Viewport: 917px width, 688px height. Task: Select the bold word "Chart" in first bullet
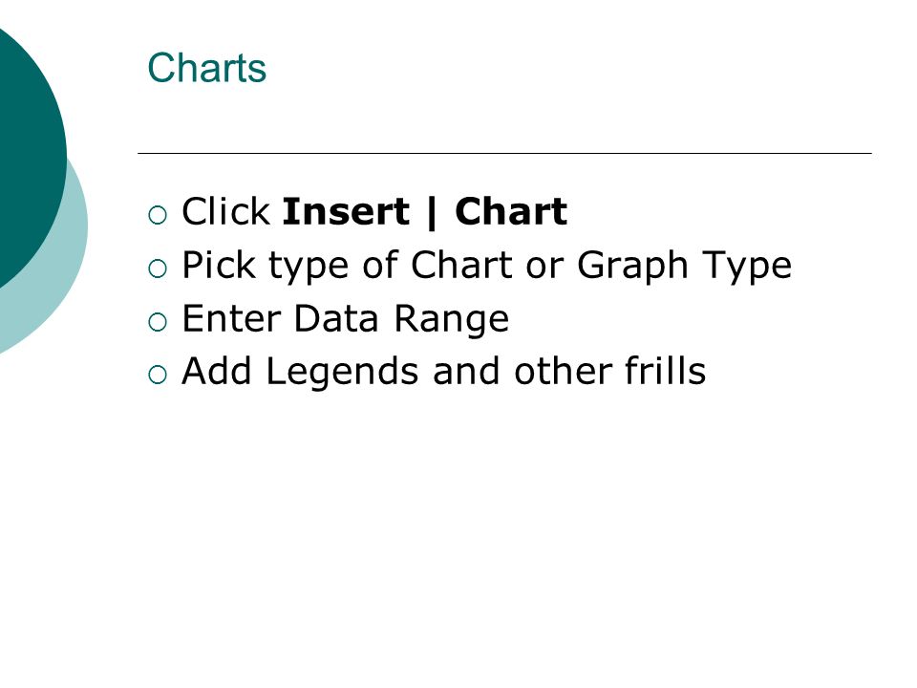(511, 211)
